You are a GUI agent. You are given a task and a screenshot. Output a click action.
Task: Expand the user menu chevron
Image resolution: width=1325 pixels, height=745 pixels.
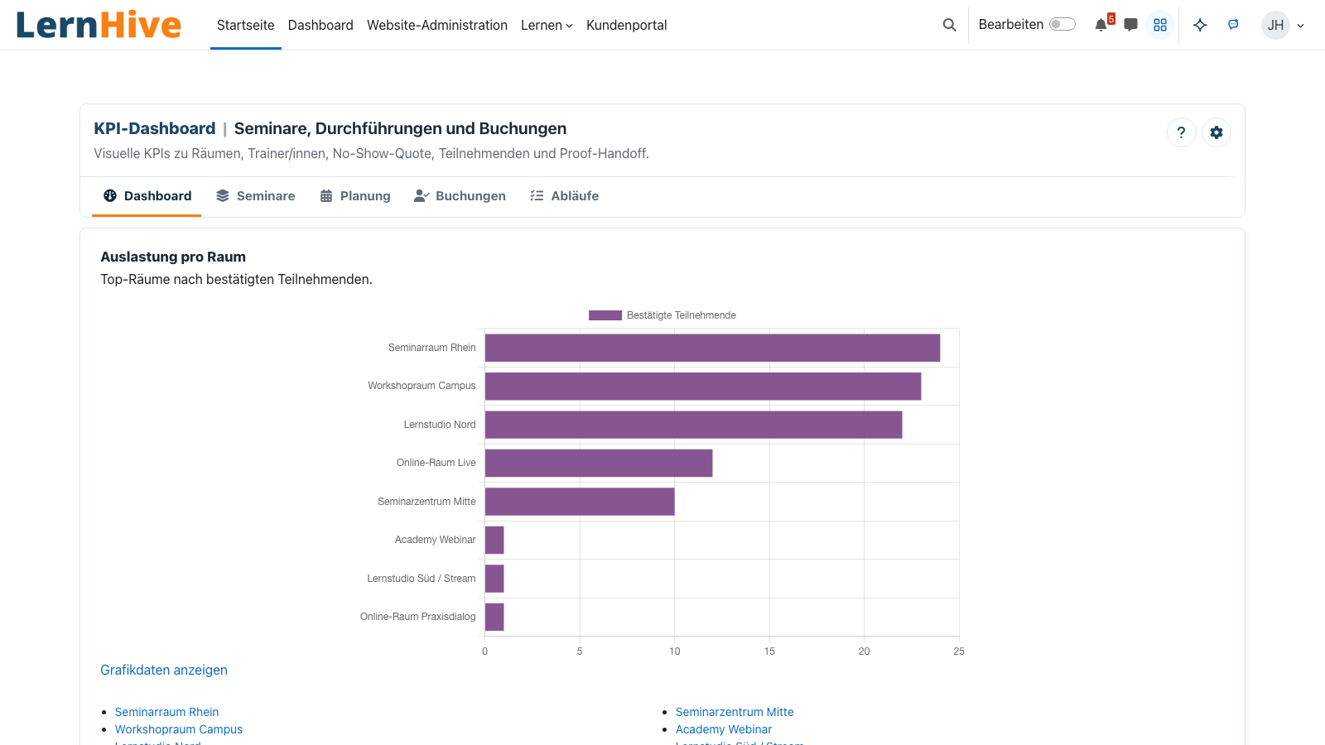pyautogui.click(x=1300, y=26)
